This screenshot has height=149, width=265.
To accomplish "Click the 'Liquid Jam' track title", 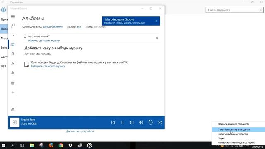I will 28,120.
